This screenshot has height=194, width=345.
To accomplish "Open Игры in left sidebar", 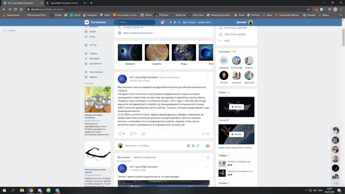I will point(92,37).
